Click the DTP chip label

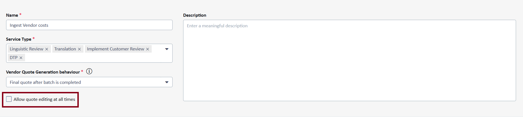(14, 58)
